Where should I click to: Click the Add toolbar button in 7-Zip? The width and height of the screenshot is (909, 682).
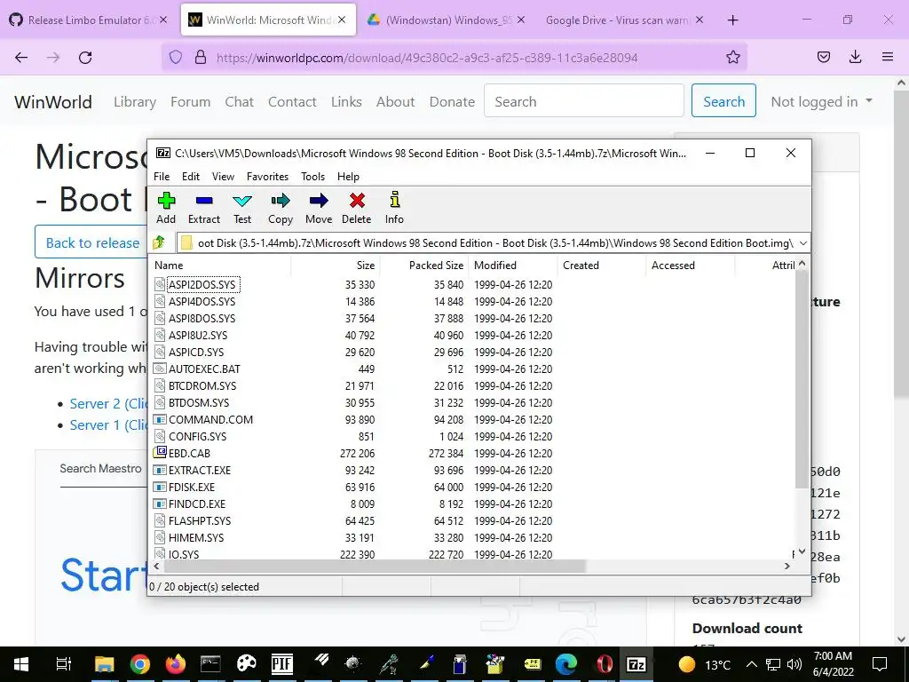[x=166, y=208]
